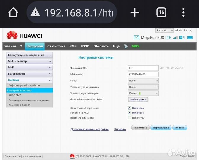Click the Huawei logo in the header
The height and width of the screenshot is (160, 199).
(24, 35)
